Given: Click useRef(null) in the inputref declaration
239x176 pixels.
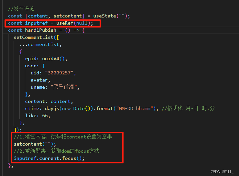Looking at the screenshot, I should [73, 23].
